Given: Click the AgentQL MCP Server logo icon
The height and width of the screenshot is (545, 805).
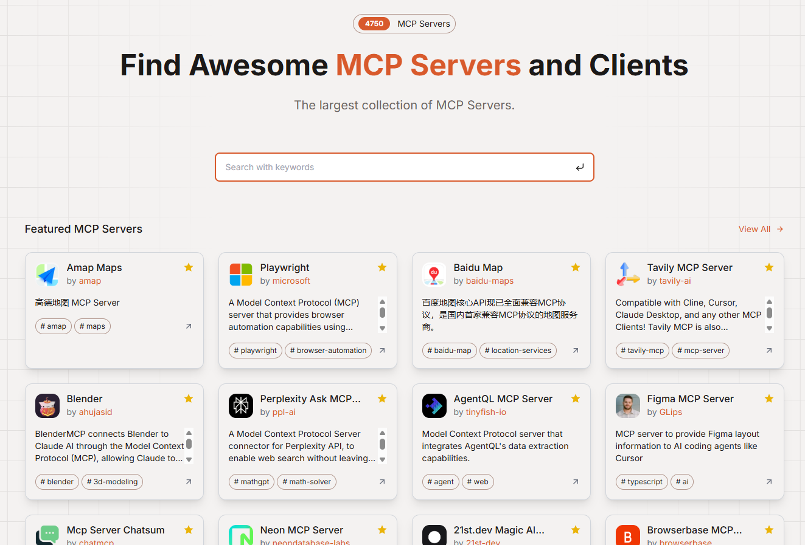Looking at the screenshot, I should (434, 406).
